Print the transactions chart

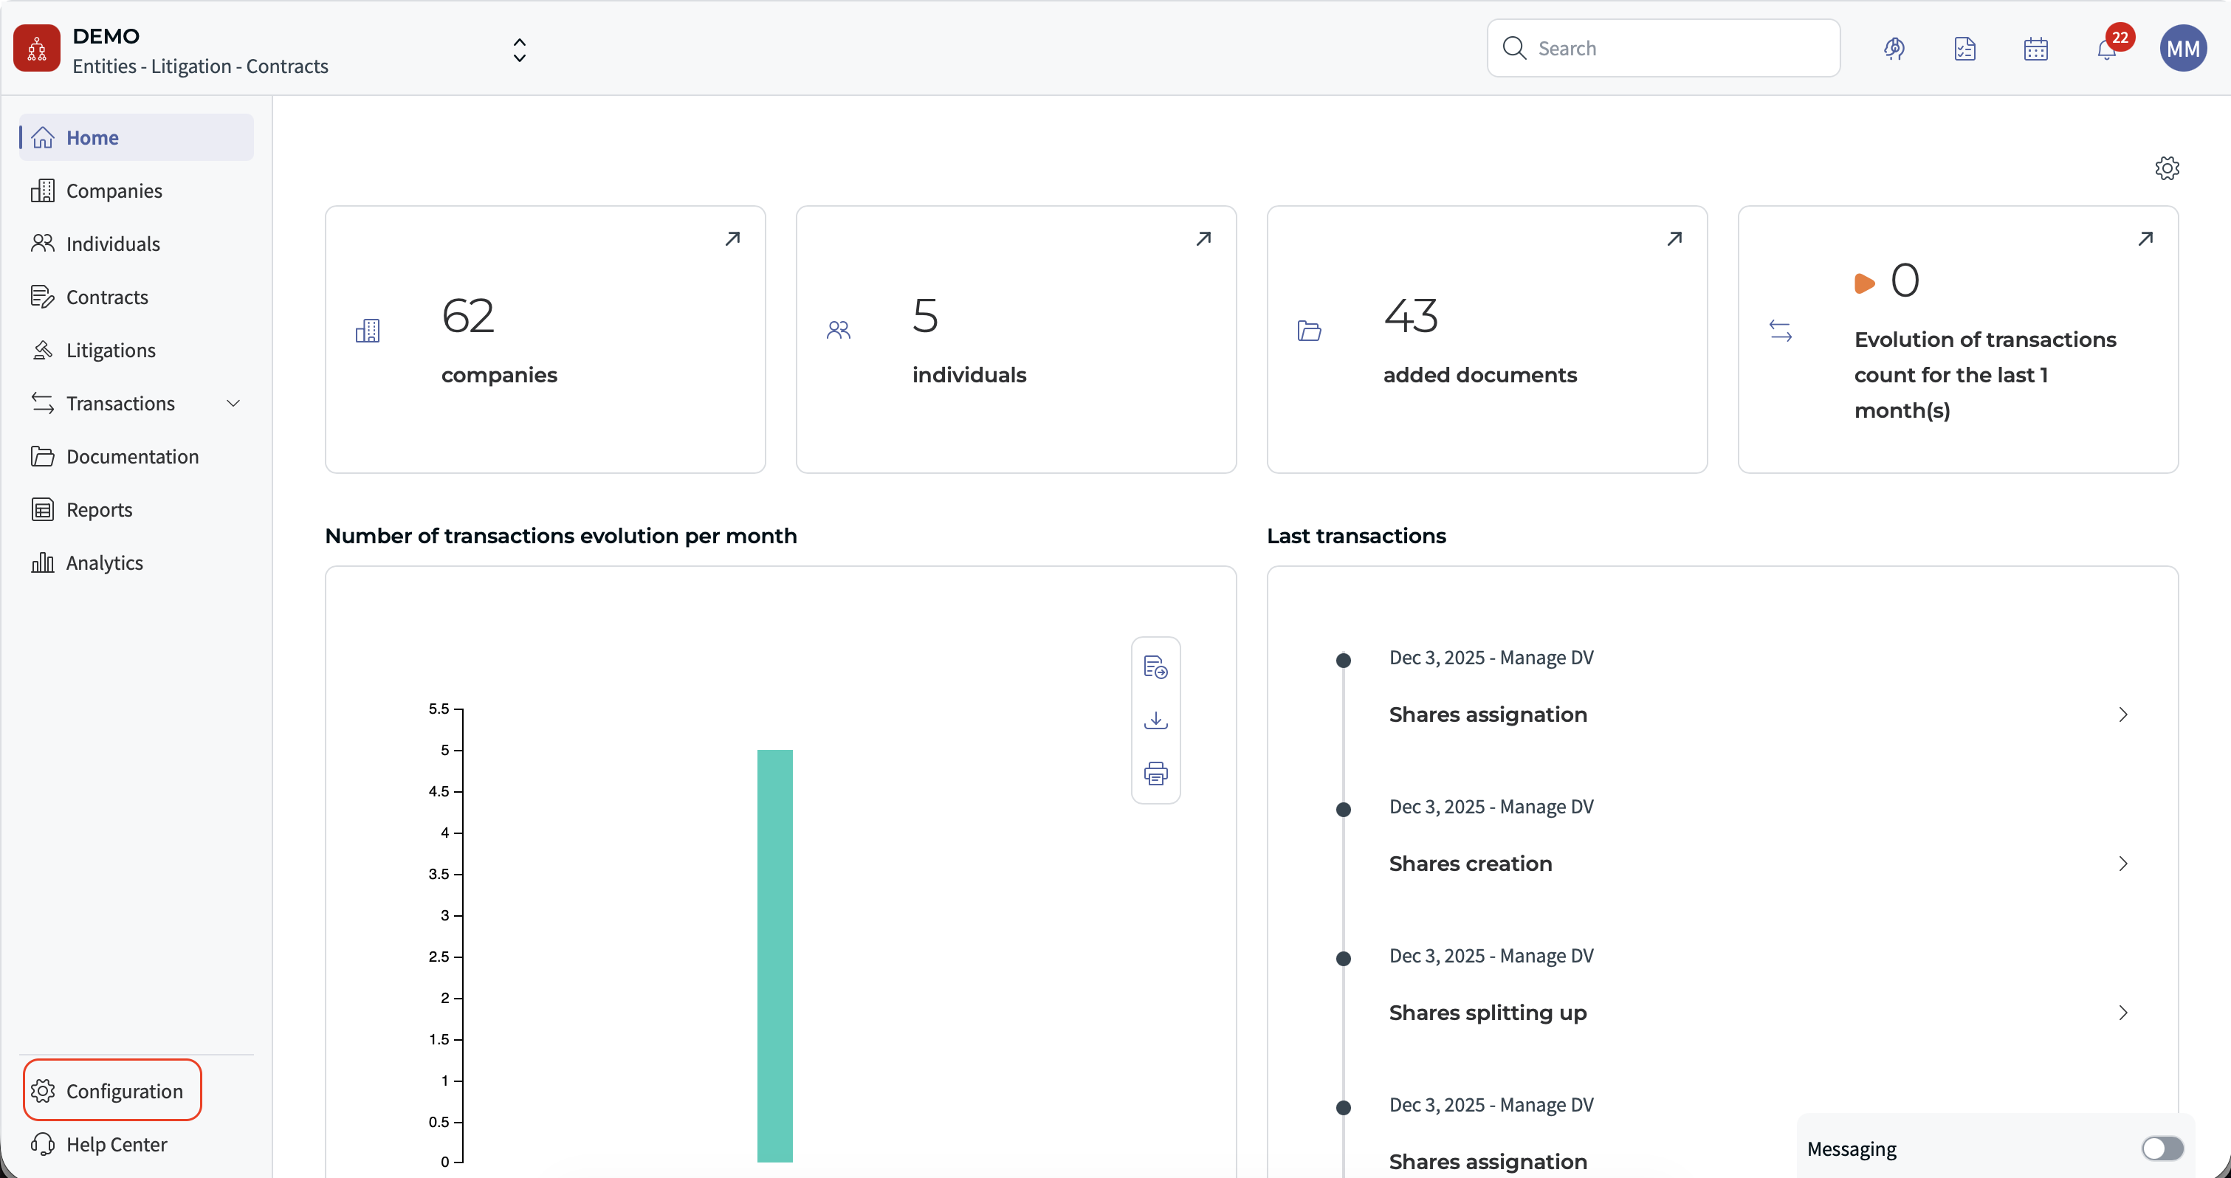click(x=1155, y=773)
